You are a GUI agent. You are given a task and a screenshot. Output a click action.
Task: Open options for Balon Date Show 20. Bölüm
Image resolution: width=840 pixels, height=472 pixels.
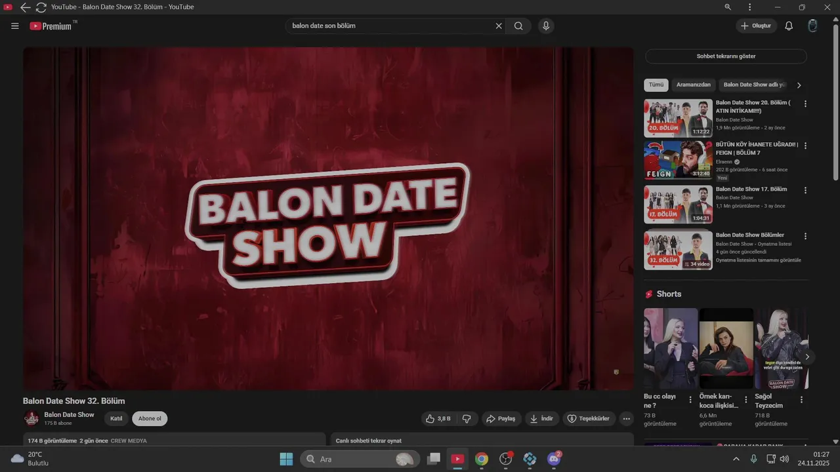pos(805,104)
